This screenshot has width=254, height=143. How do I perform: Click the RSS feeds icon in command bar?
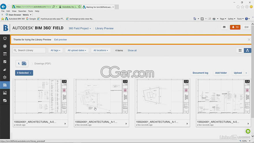point(202,19)
